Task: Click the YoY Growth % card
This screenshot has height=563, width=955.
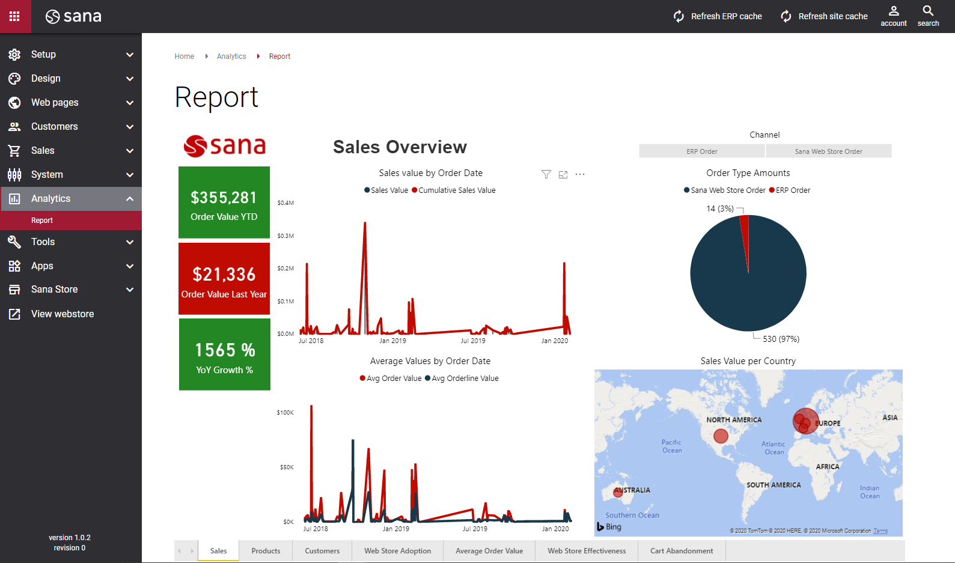Action: click(225, 355)
